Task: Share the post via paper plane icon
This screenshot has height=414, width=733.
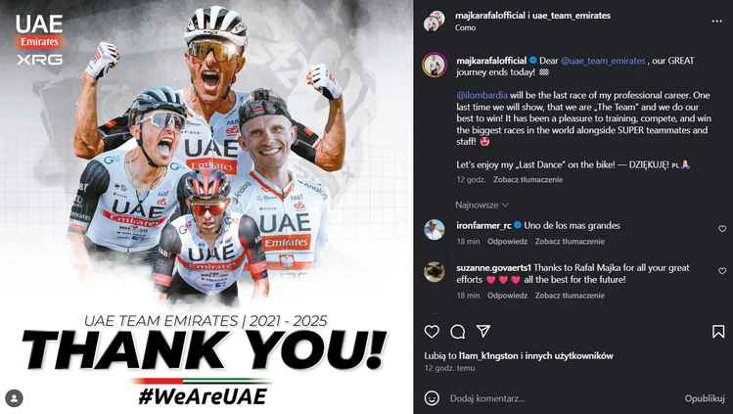Action: [x=483, y=331]
